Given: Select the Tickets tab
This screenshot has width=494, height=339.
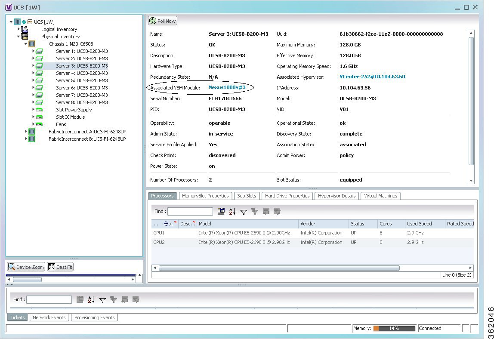Looking at the screenshot, I should point(18,317).
